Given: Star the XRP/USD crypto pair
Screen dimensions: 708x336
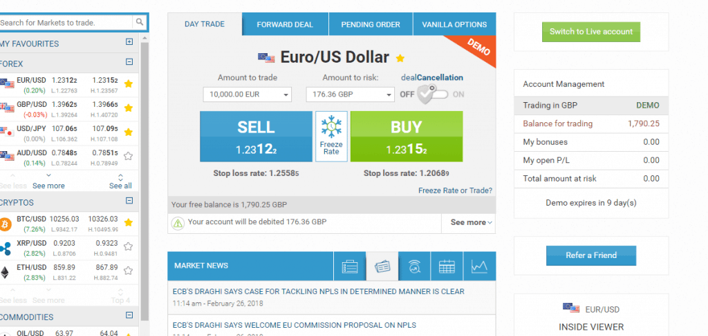Looking at the screenshot, I should coord(128,246).
